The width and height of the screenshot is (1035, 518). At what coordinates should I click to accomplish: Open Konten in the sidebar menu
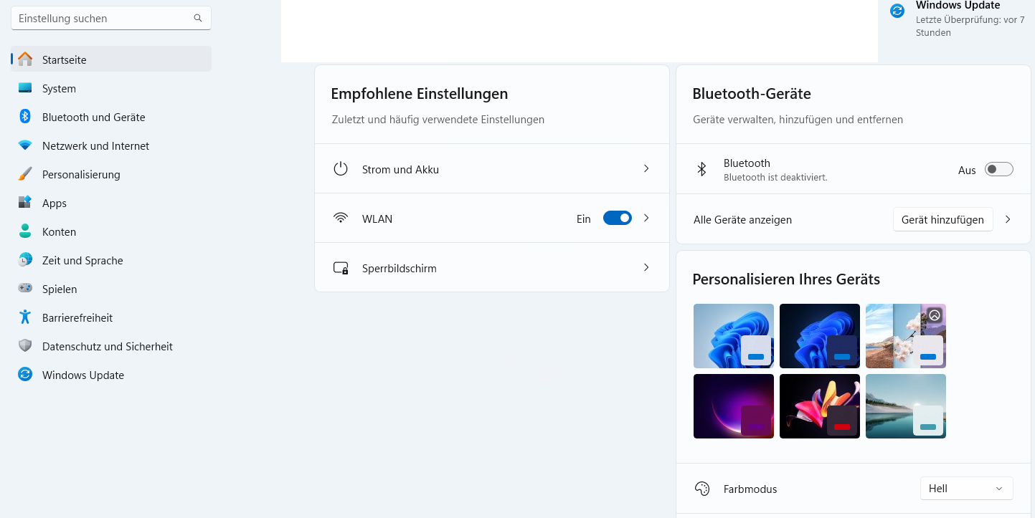pyautogui.click(x=59, y=231)
